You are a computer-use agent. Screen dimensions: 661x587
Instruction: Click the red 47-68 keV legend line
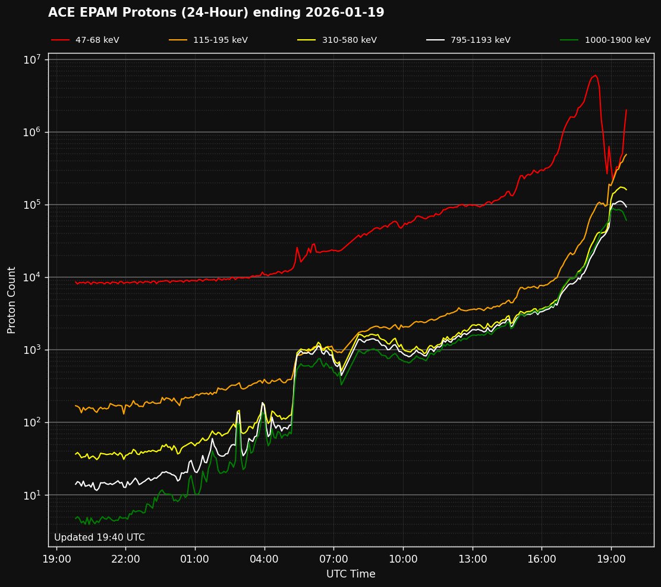click(60, 40)
